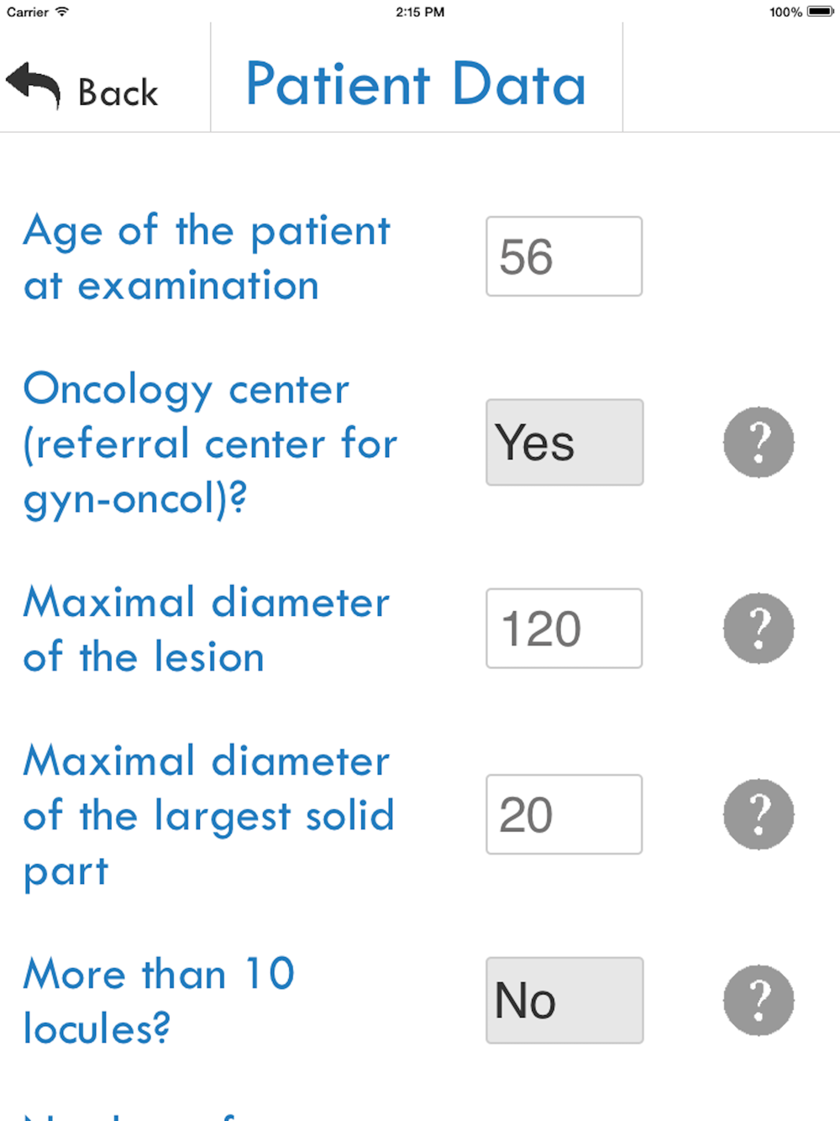Image resolution: width=840 pixels, height=1121 pixels.
Task: Click the patient age field showing 56
Action: pyautogui.click(x=564, y=256)
